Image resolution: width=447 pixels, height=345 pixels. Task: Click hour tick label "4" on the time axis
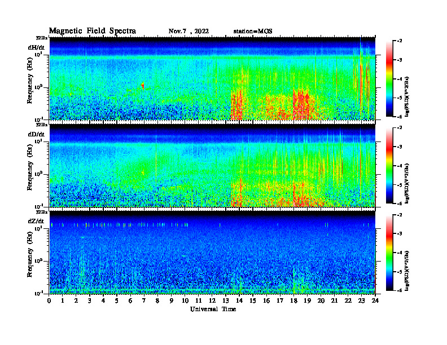pos(103,300)
